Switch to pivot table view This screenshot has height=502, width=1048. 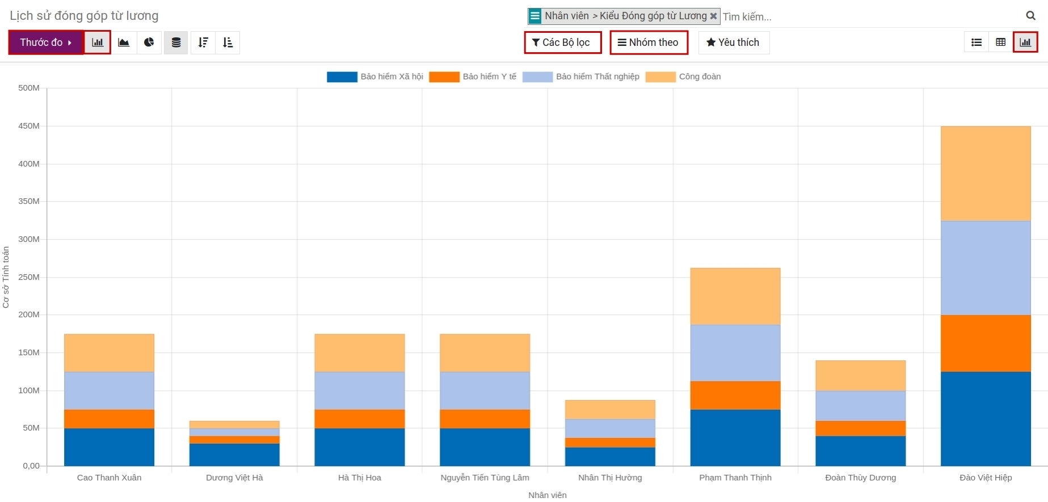(x=1001, y=42)
